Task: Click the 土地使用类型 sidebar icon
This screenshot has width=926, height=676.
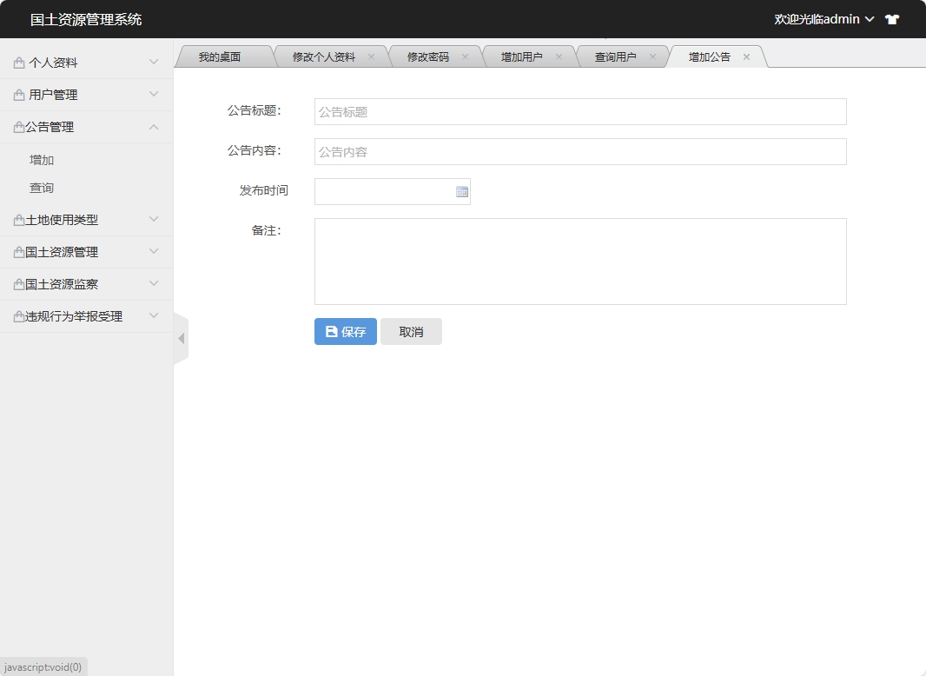Action: point(20,219)
